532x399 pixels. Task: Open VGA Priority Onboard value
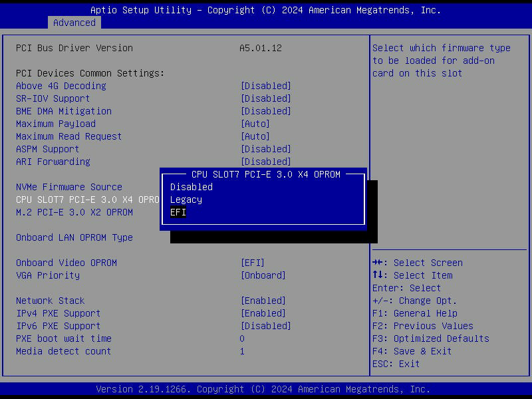click(x=263, y=275)
